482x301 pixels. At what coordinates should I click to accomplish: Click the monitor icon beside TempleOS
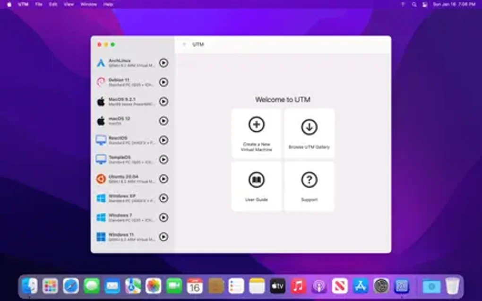click(x=101, y=160)
